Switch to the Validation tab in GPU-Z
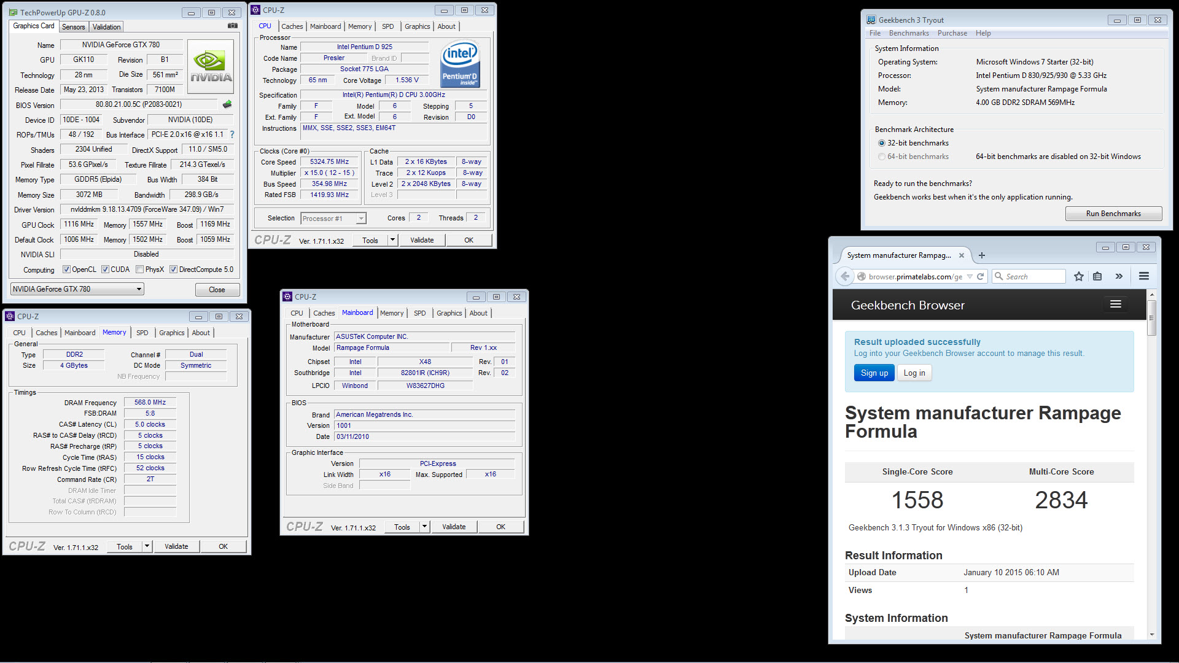The width and height of the screenshot is (1179, 663). tap(107, 27)
